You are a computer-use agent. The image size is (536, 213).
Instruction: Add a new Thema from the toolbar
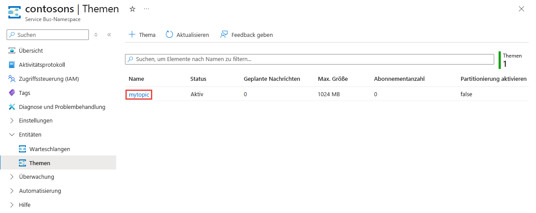click(142, 35)
